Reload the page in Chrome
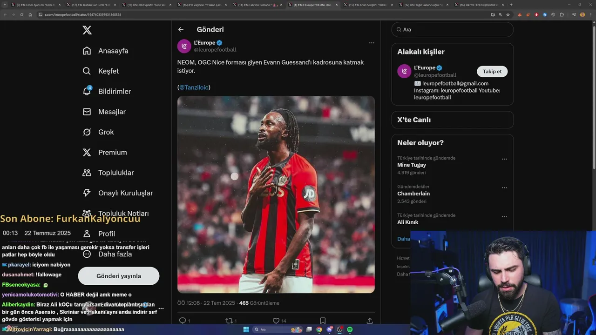This screenshot has width=596, height=335. coord(21,14)
